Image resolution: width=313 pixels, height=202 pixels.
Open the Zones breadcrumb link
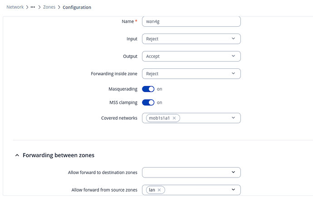point(49,7)
